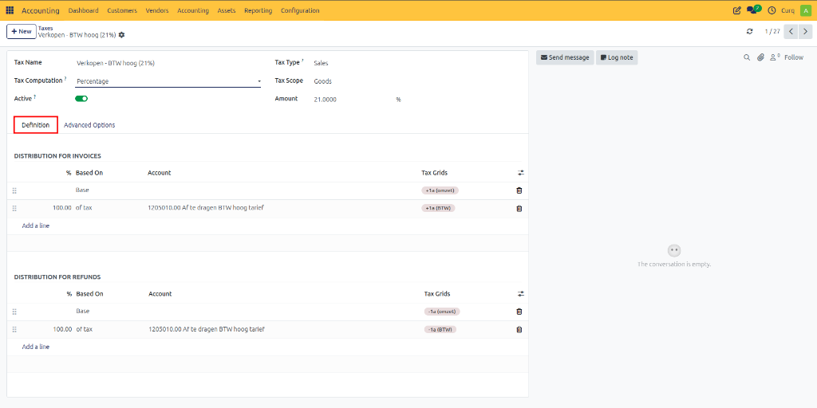Toggle the Active switch off
817x408 pixels.
81,98
